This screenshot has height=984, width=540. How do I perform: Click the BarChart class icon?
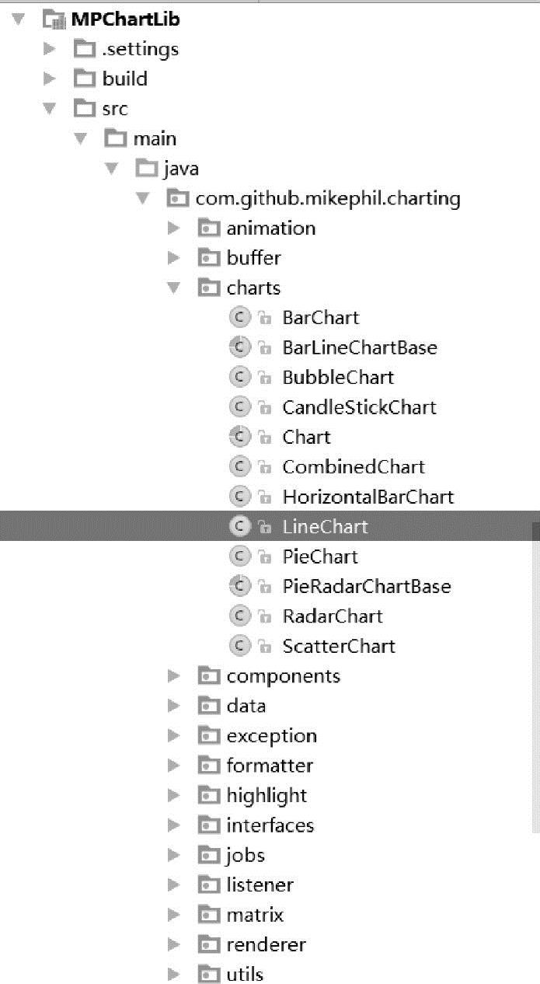pos(240,317)
